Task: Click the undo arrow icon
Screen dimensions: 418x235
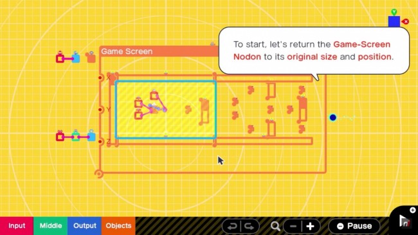Action: click(x=232, y=227)
